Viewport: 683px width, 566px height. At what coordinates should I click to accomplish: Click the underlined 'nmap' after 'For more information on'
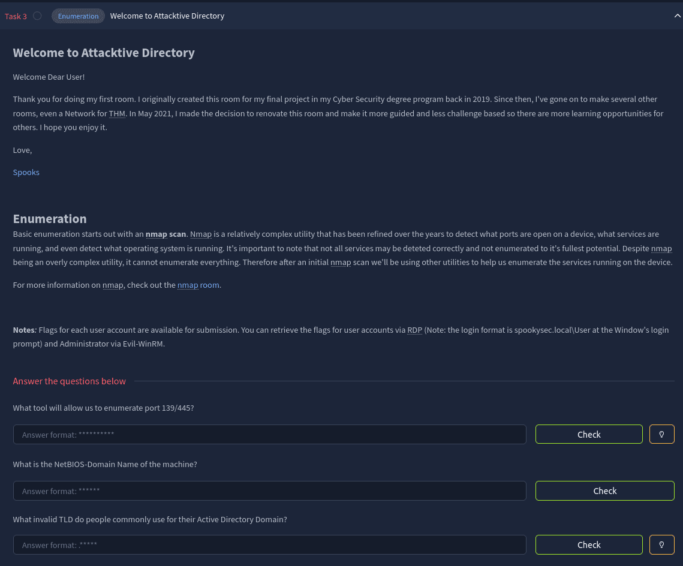point(113,285)
